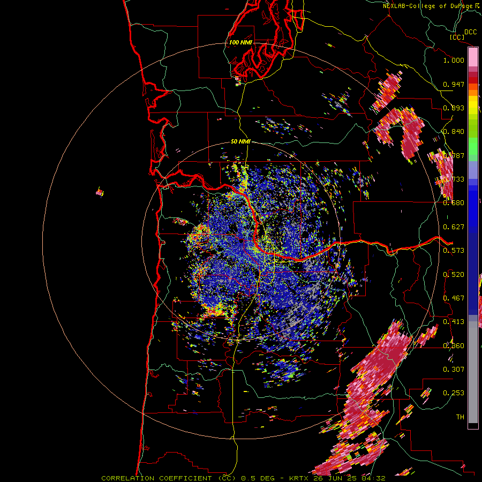482x482 pixels.
Task: Click the 0.893 scale value
Action: click(454, 108)
